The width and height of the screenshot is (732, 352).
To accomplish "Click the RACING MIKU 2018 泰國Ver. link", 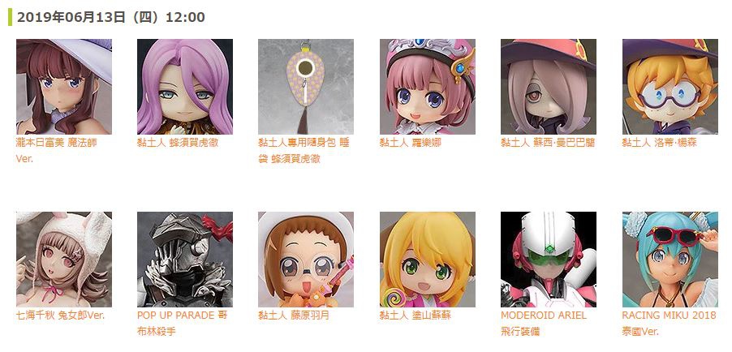I will 669,324.
